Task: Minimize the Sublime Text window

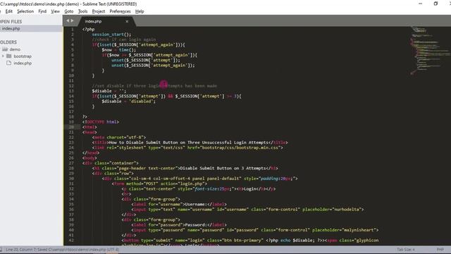Action: click(x=421, y=4)
